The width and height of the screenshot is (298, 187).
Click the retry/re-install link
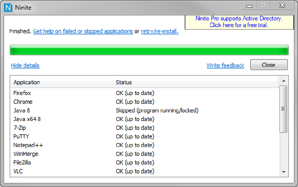160,31
